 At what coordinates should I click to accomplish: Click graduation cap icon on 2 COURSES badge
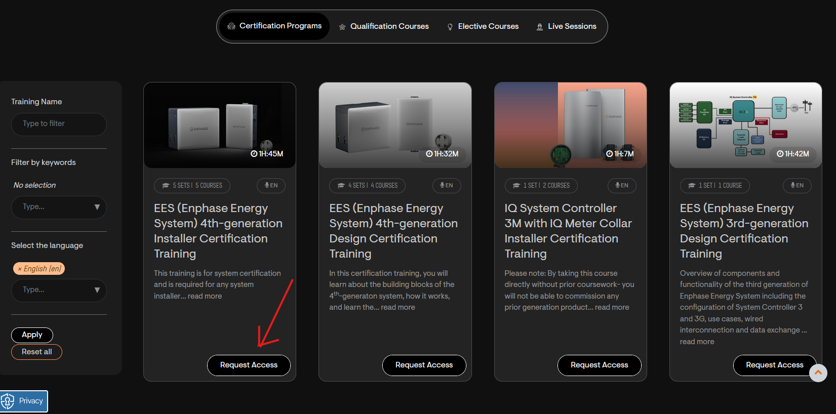coord(516,186)
